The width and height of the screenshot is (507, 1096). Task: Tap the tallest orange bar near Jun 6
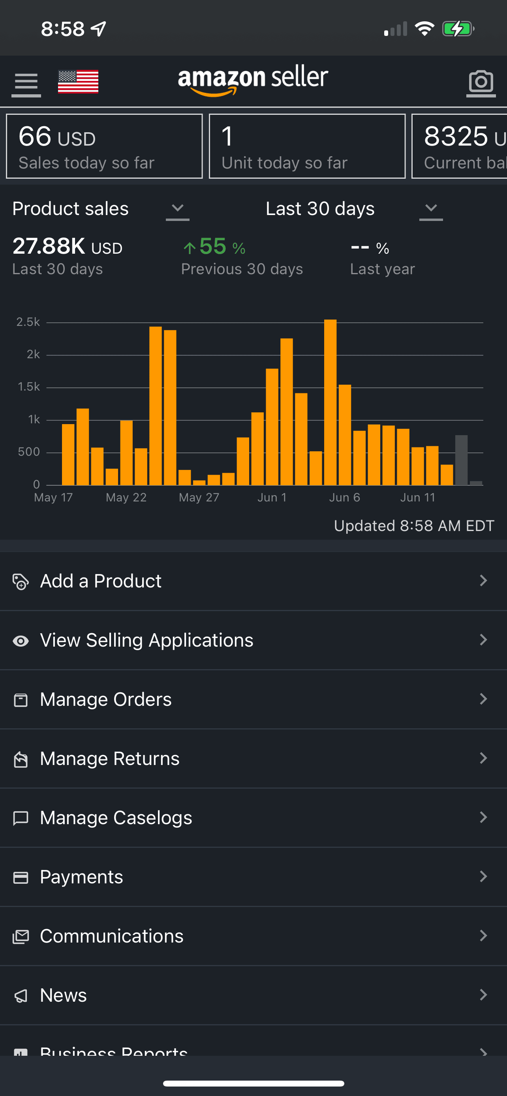[330, 402]
